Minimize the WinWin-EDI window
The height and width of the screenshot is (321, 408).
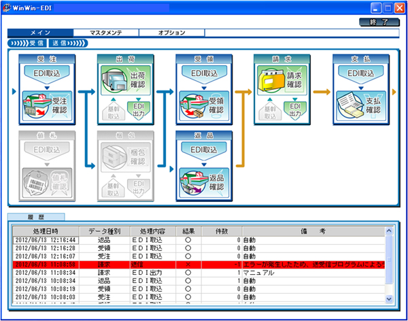coord(376,8)
